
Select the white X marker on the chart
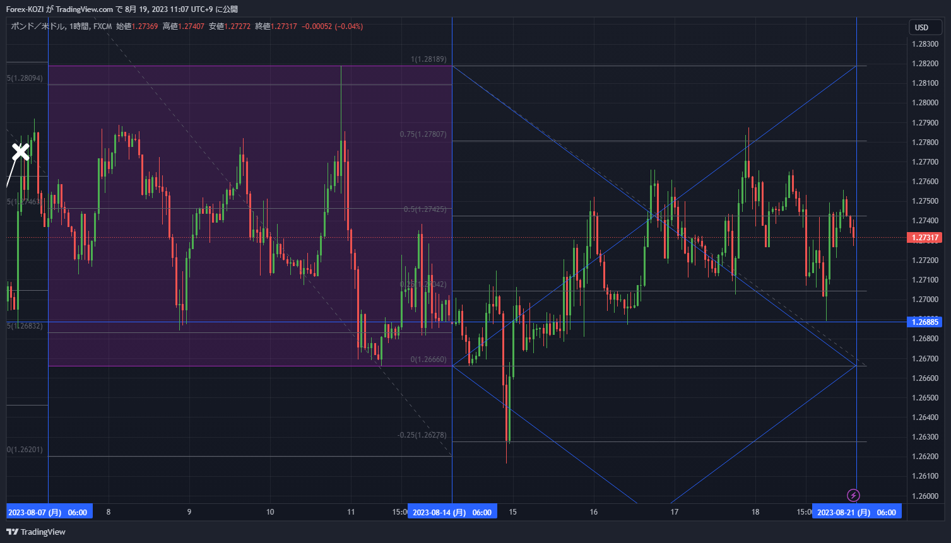(21, 151)
